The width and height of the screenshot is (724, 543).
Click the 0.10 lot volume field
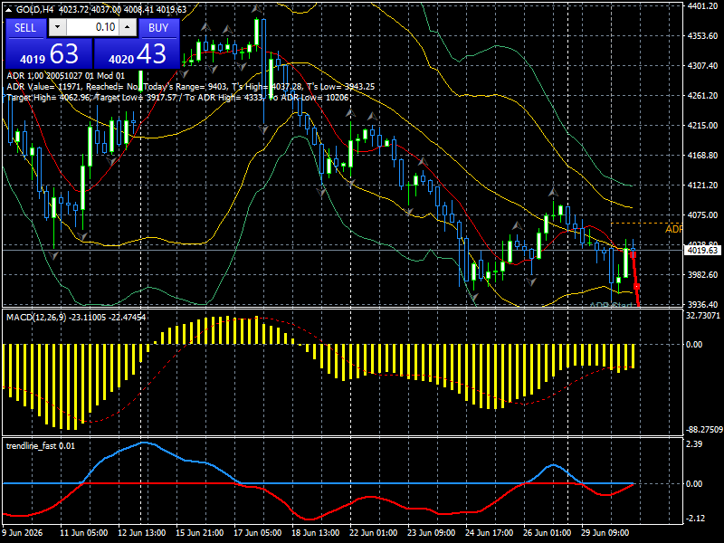pyautogui.click(x=92, y=27)
